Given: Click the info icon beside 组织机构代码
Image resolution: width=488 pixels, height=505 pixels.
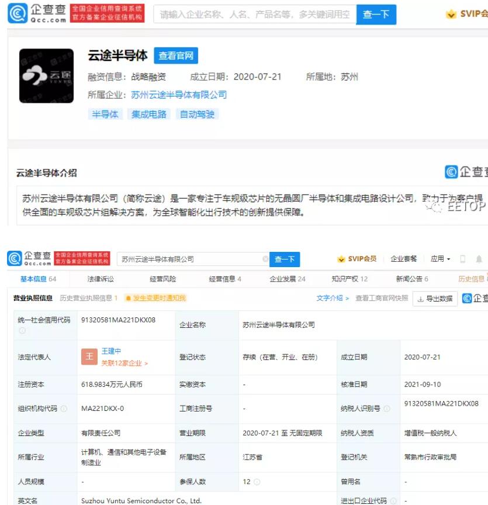Looking at the screenshot, I should (x=64, y=409).
